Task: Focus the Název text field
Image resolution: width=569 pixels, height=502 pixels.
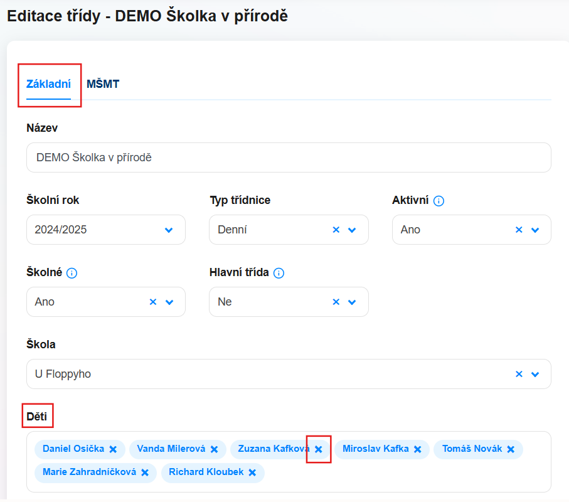Action: click(x=289, y=158)
